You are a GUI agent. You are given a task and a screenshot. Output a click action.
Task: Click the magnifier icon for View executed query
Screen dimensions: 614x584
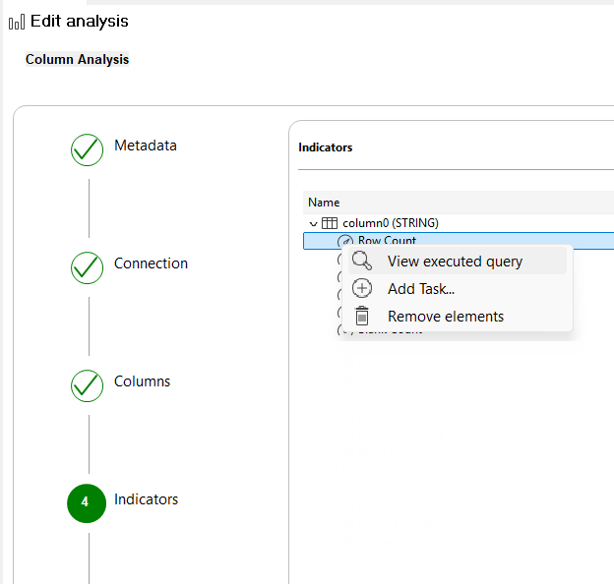point(362,261)
